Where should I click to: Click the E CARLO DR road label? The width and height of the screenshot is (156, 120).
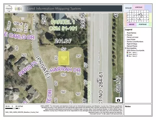point(19,36)
